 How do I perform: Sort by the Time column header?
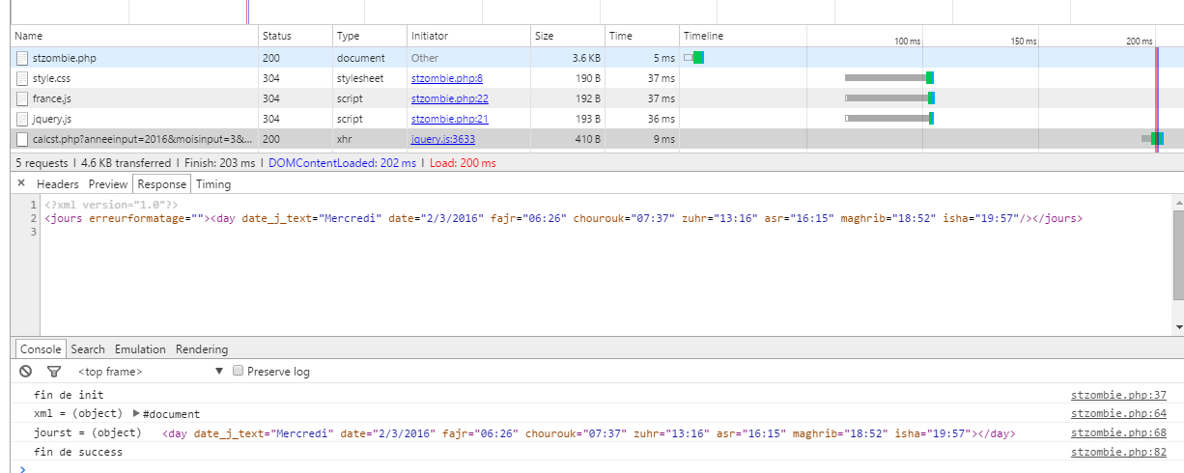642,36
